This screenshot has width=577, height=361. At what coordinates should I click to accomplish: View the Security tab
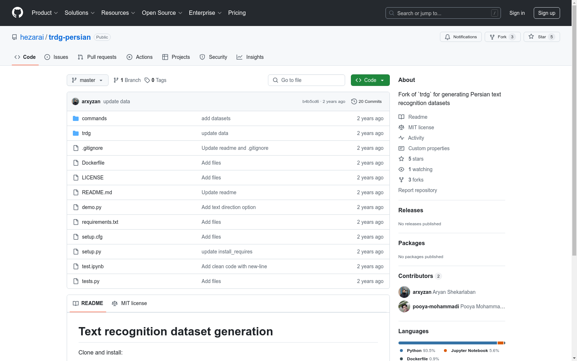[x=213, y=57]
